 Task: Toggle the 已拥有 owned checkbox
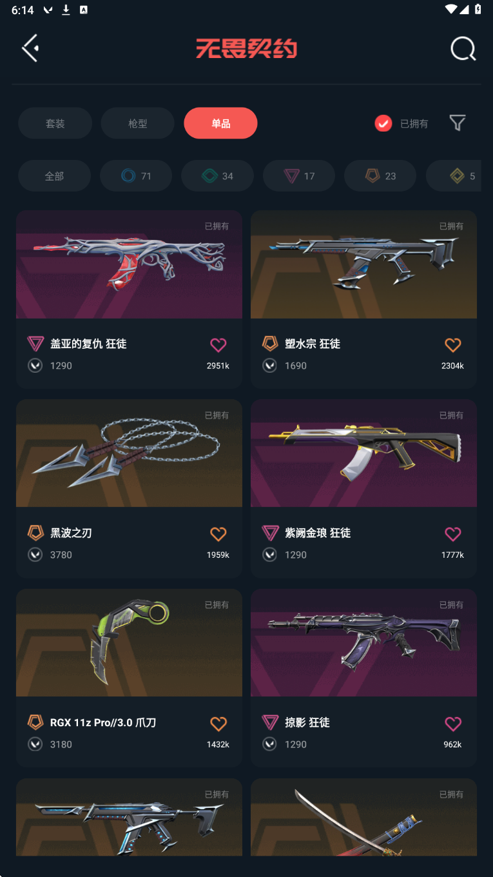click(383, 123)
